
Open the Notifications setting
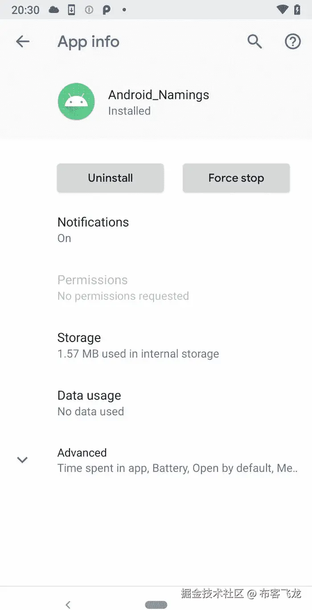pyautogui.click(x=93, y=229)
